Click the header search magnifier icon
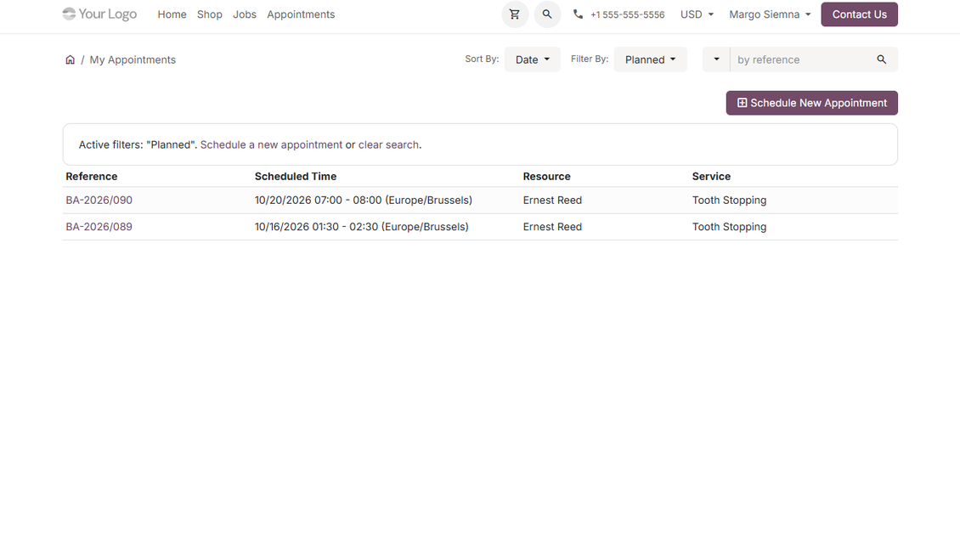This screenshot has height=537, width=960. click(x=547, y=14)
